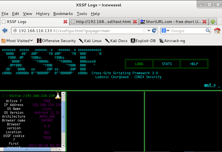Expand the Most Visited bookmarks dropdown
Screen dimensions: 222x152
tap(17, 41)
